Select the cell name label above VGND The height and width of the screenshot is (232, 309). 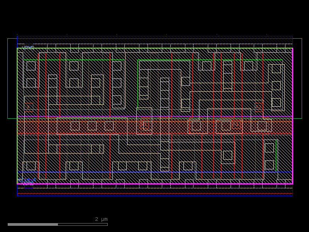pyautogui.click(x=26, y=179)
